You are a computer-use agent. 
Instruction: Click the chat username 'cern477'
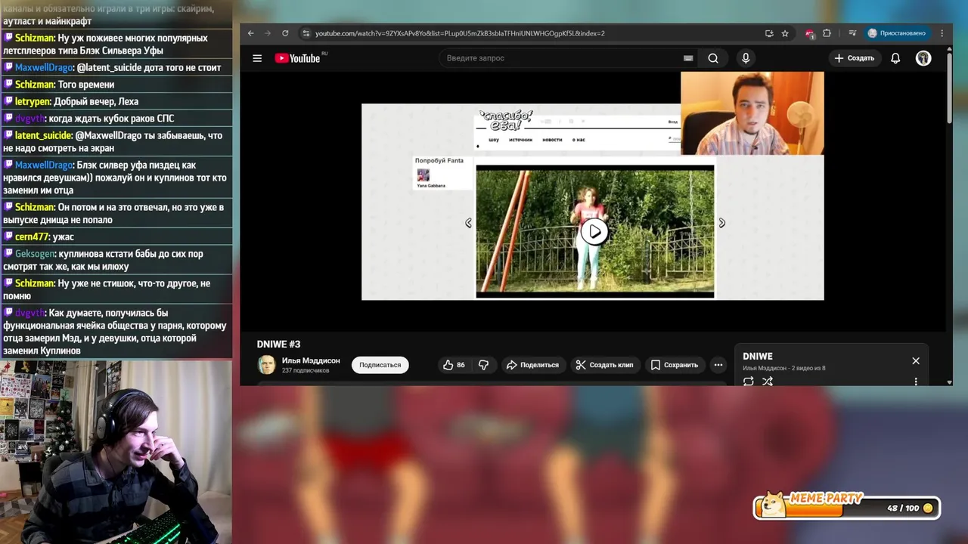(33, 236)
